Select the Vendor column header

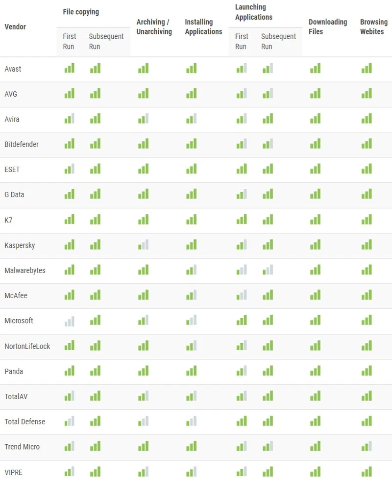click(x=15, y=27)
